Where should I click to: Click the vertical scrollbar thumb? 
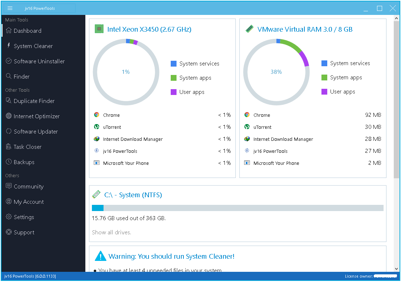tap(396, 100)
